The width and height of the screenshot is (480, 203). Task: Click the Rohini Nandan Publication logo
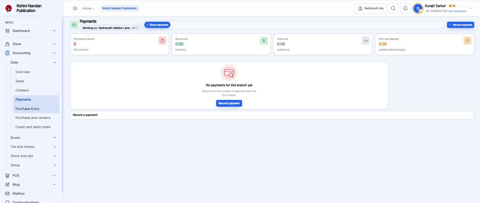[9, 8]
